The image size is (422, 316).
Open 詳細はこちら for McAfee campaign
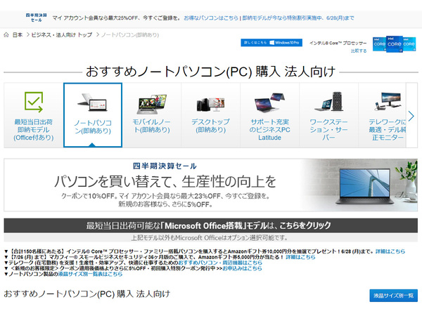(300, 257)
